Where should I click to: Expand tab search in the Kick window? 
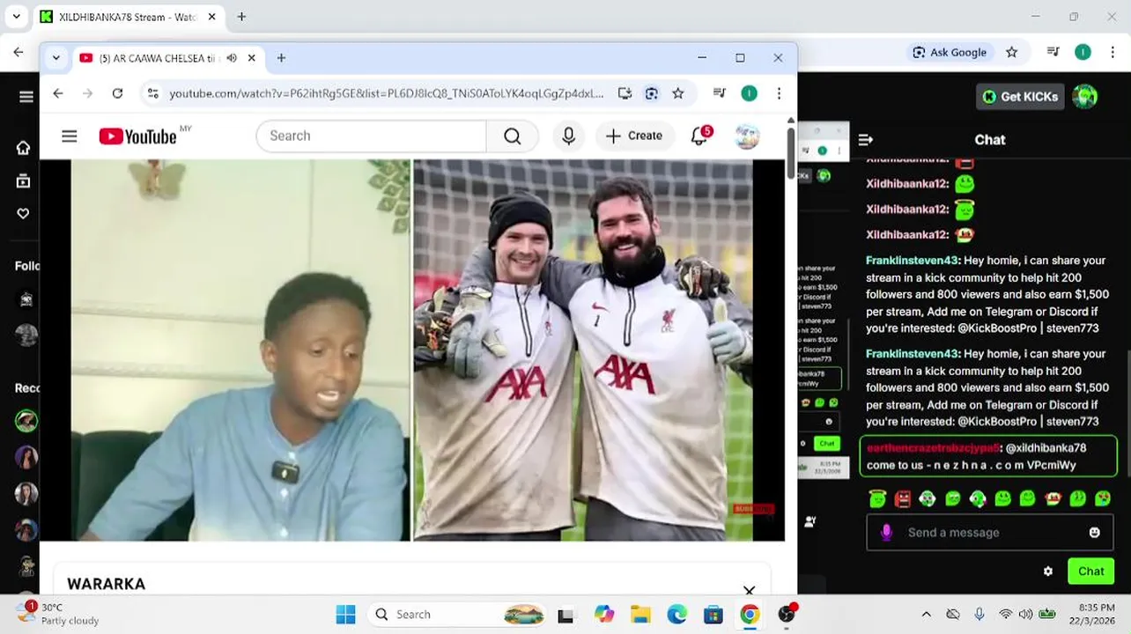pyautogui.click(x=16, y=17)
